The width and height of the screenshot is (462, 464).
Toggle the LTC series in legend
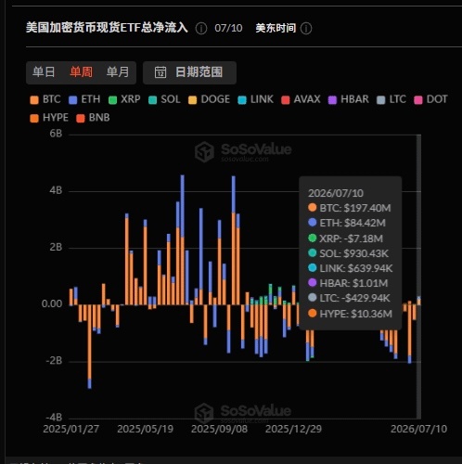tap(391, 99)
